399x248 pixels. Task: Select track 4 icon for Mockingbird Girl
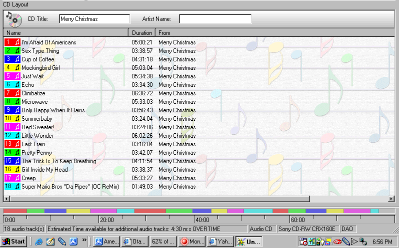pyautogui.click(x=12, y=68)
